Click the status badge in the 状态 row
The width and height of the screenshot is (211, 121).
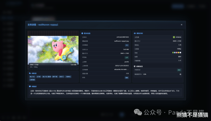[127, 78]
